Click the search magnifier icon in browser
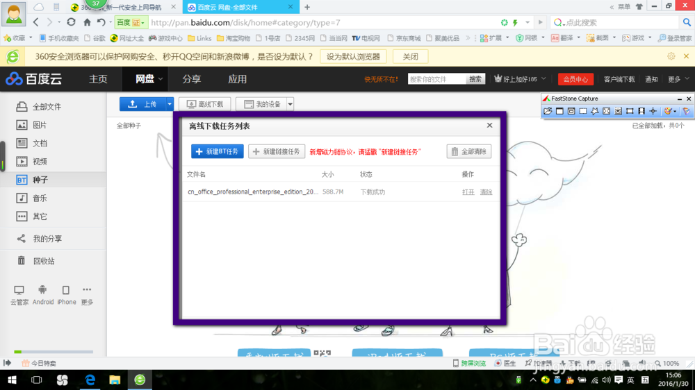Image resolution: width=695 pixels, height=390 pixels. (687, 22)
